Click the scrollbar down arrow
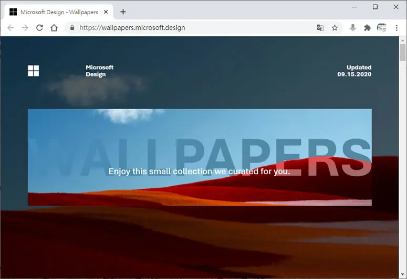Screen dimensions: 407x279 403,274
